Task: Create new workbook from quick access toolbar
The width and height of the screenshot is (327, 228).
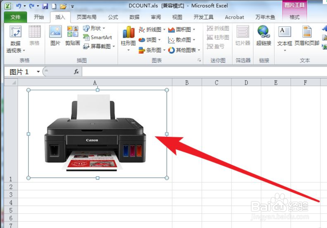Action: click(54, 6)
